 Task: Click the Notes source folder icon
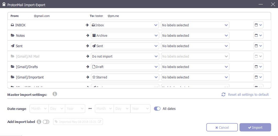(x=13, y=35)
